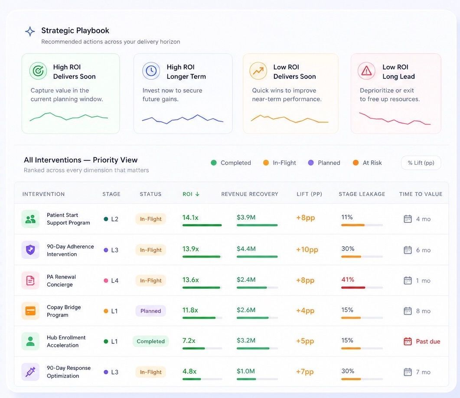
Task: Click the Strategic Playbook sparkle icon
Action: click(x=30, y=31)
